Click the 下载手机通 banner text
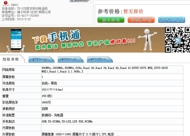The image size is (190, 136). pos(56,36)
